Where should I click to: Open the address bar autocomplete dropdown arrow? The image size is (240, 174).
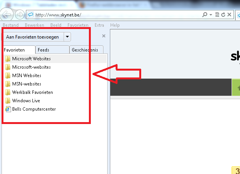pos(211,15)
